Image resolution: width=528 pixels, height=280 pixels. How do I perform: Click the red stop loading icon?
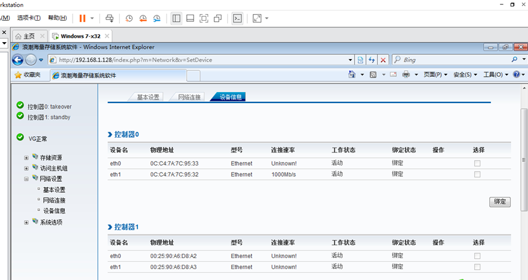(383, 60)
